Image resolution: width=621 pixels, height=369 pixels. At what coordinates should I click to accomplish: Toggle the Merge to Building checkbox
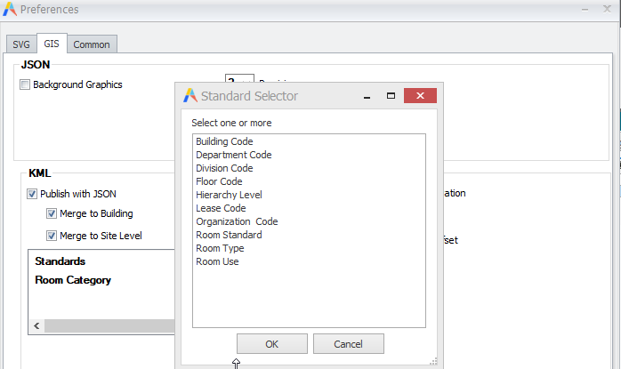coord(52,213)
